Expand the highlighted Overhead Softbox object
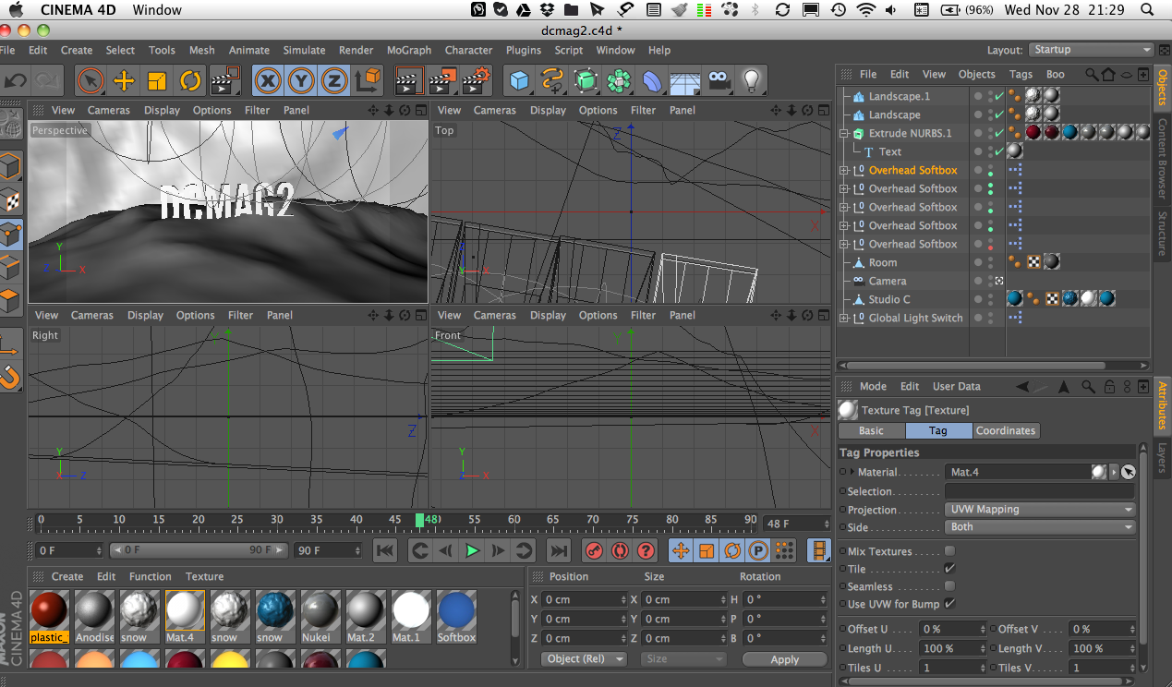The width and height of the screenshot is (1172, 687). click(844, 170)
